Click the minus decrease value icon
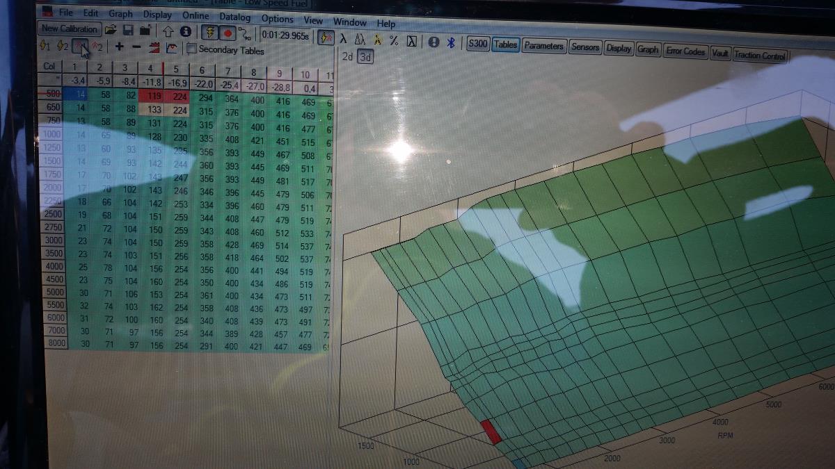Image resolution: width=835 pixels, height=469 pixels. [136, 48]
